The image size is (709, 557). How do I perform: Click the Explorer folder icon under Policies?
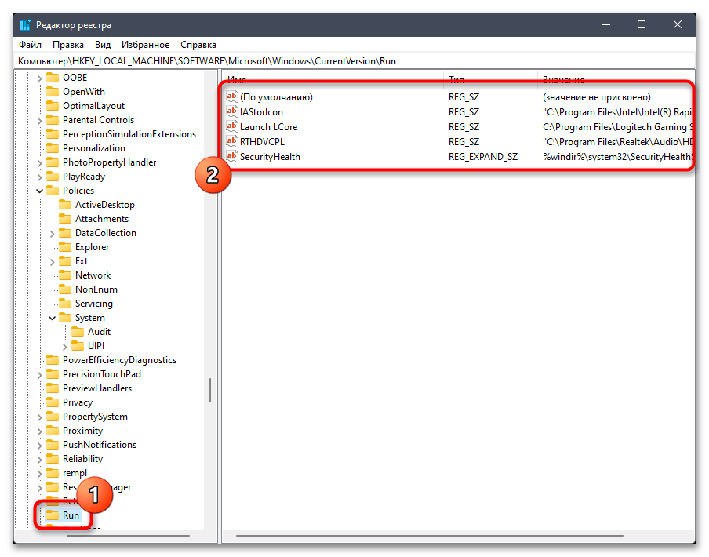(x=65, y=247)
